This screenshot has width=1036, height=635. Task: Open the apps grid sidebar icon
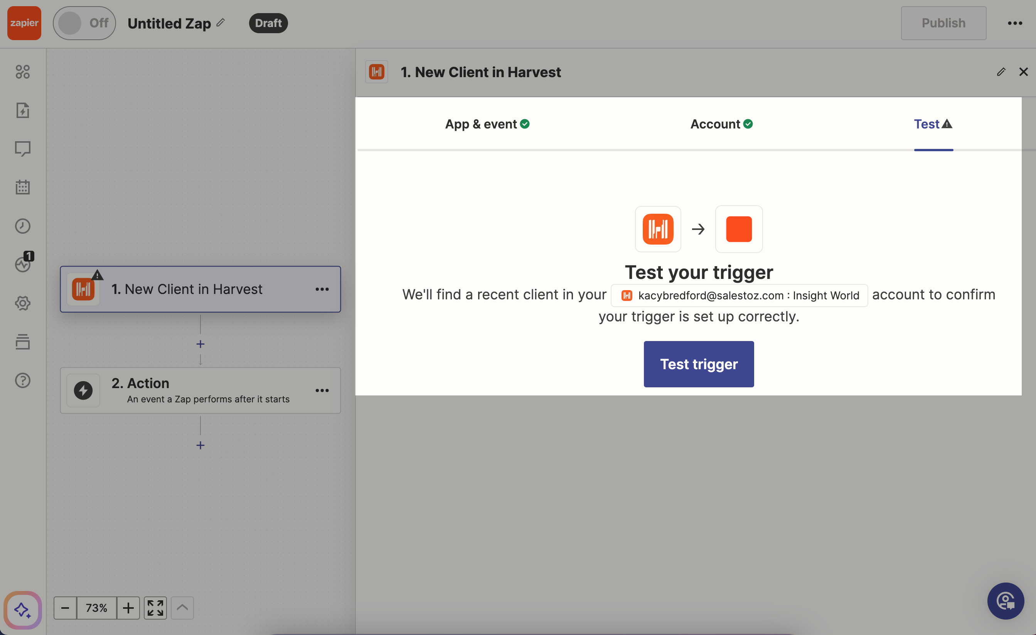[x=23, y=71]
